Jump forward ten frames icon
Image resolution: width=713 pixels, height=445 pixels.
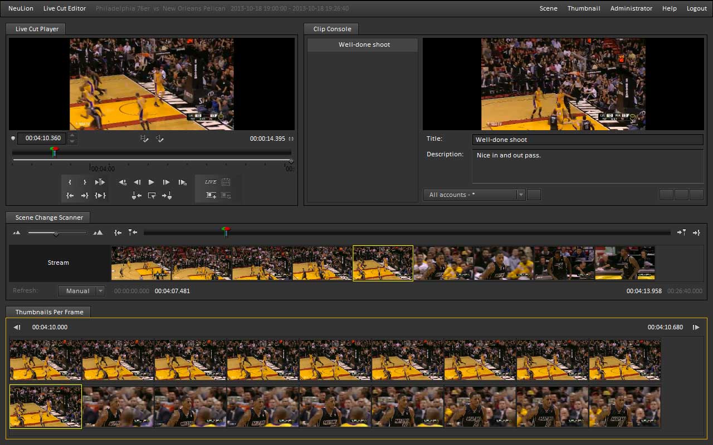182,182
